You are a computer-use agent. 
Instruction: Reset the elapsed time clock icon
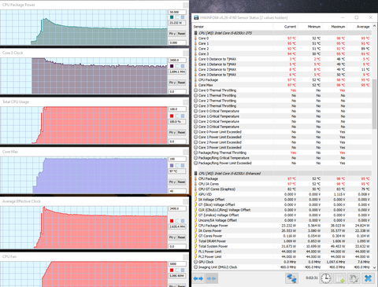(326, 278)
